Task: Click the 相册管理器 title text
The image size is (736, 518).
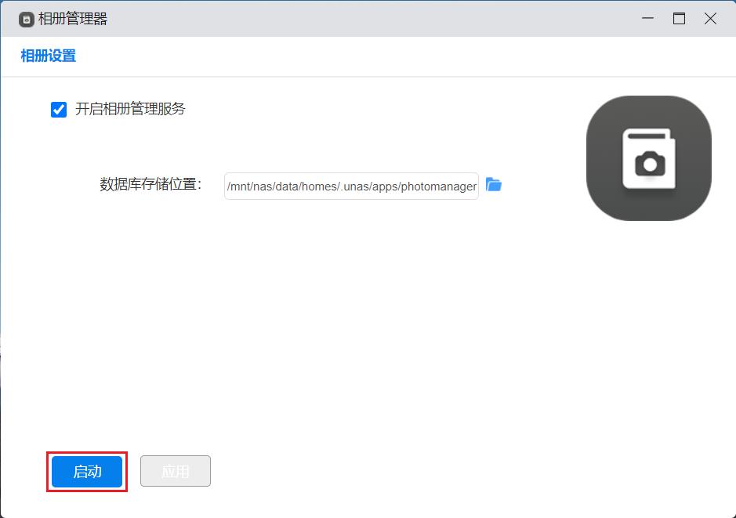Action: pyautogui.click(x=73, y=19)
